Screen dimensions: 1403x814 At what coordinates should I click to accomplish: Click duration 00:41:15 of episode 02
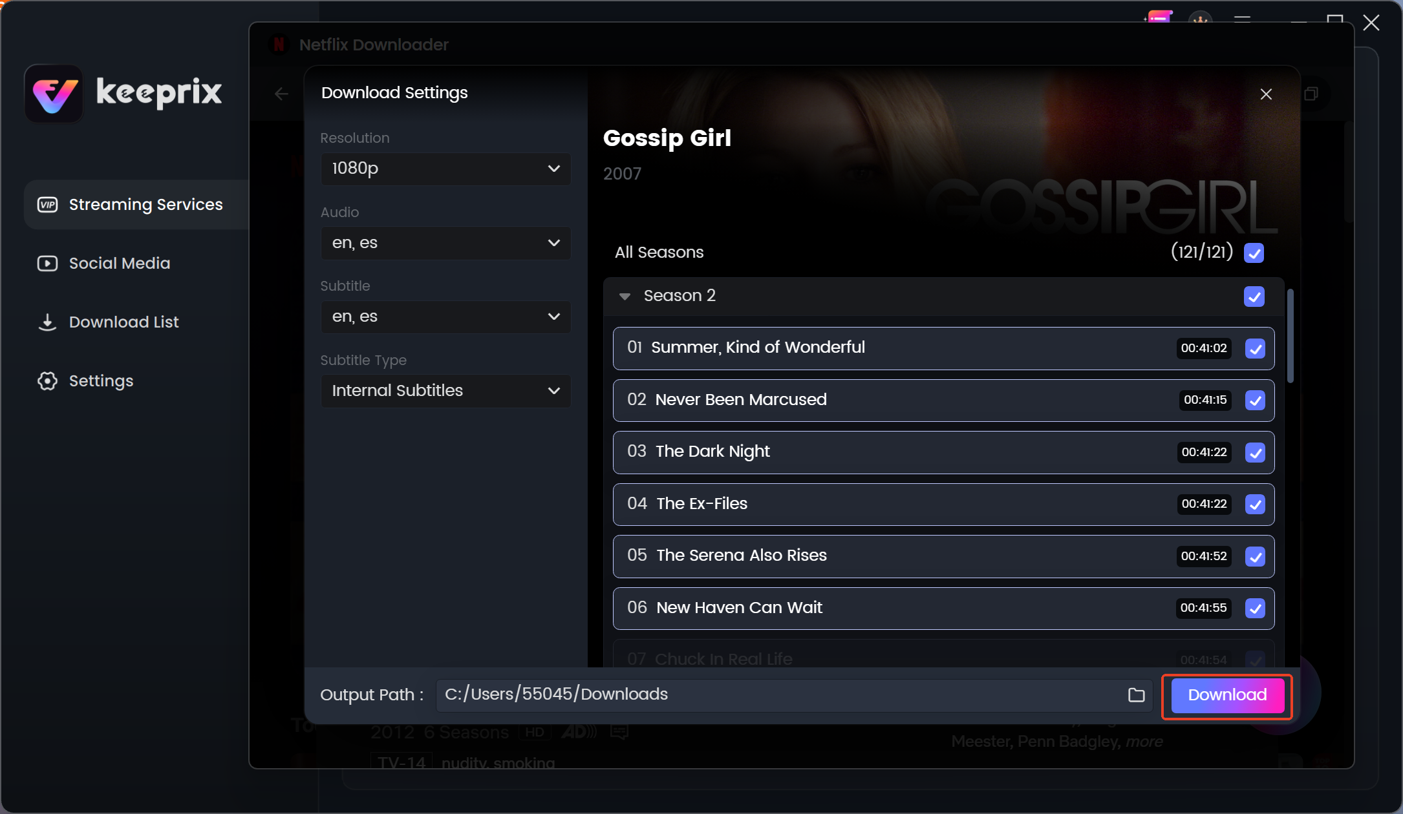tap(1205, 401)
